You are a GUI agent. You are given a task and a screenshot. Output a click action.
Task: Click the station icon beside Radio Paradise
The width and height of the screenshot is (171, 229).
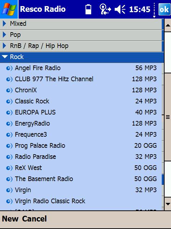point(9,157)
